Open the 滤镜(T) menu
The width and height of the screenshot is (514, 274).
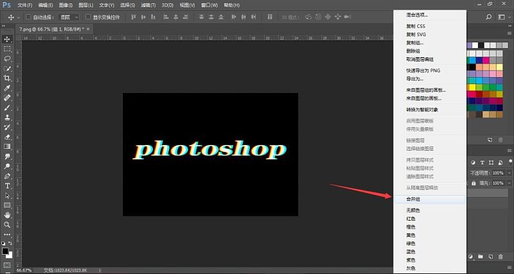(148, 5)
